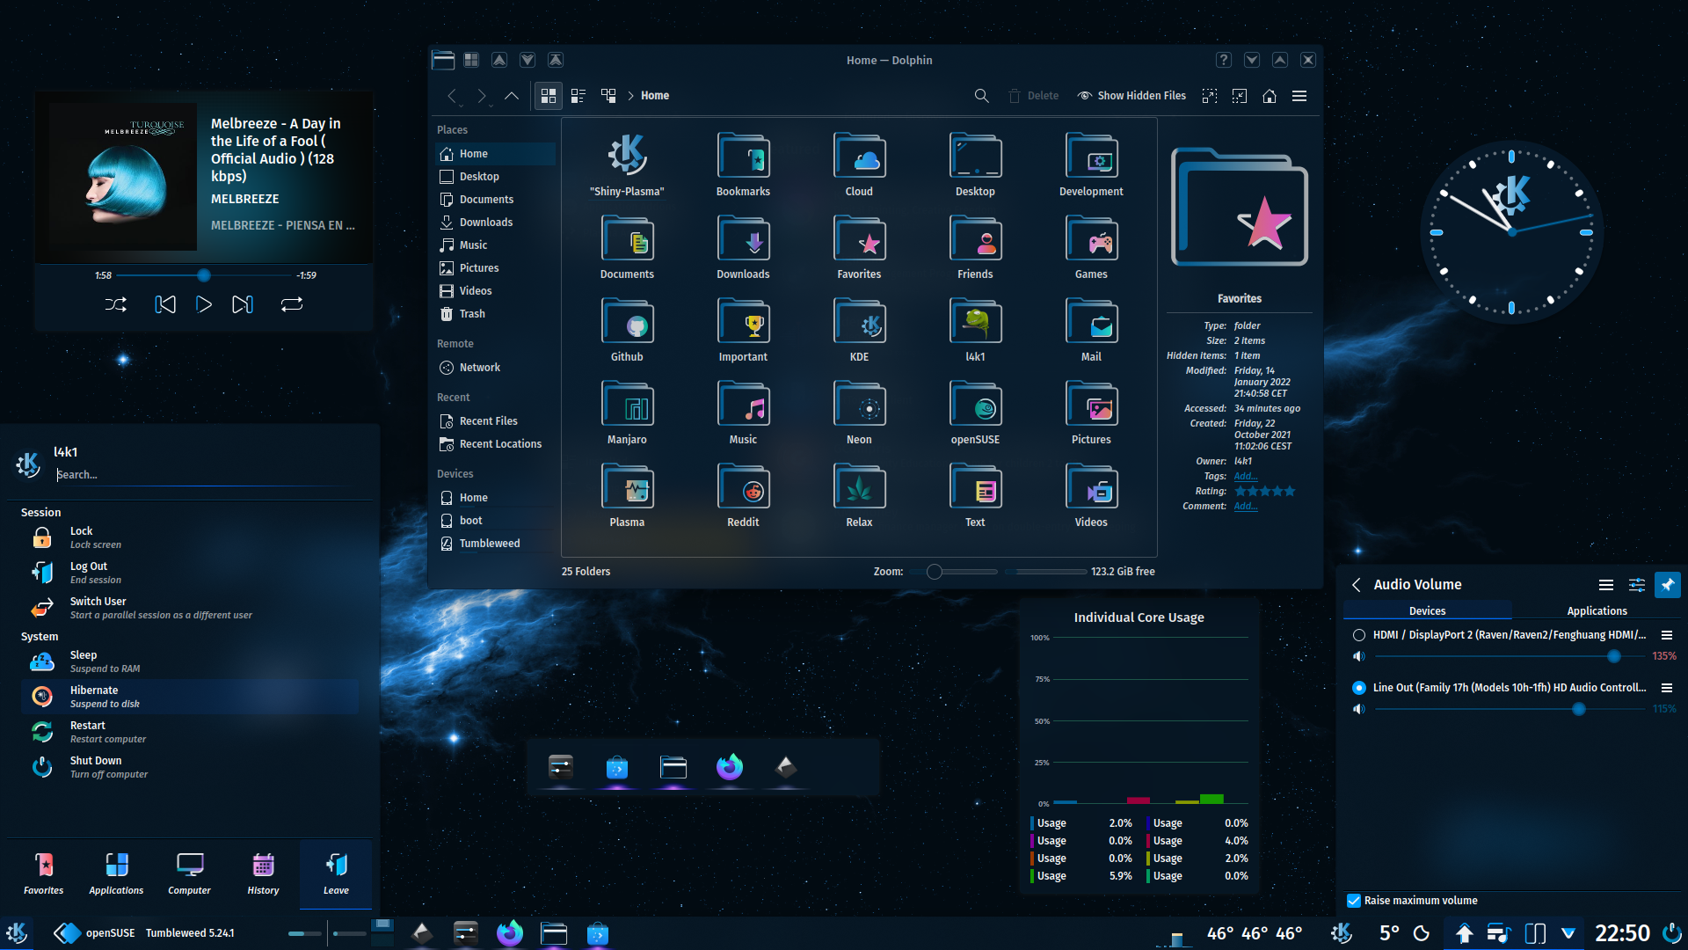Open the Github folder

[627, 331]
